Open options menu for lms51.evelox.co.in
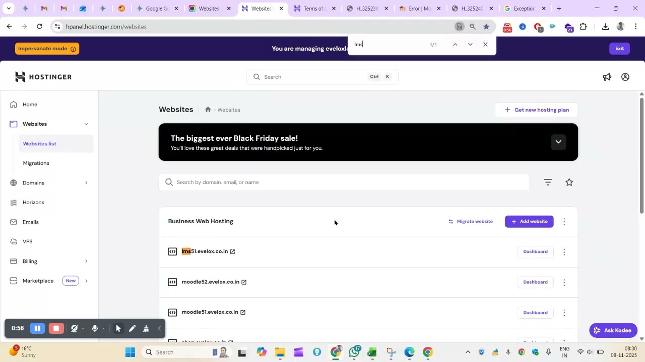645x362 pixels. pyautogui.click(x=564, y=252)
